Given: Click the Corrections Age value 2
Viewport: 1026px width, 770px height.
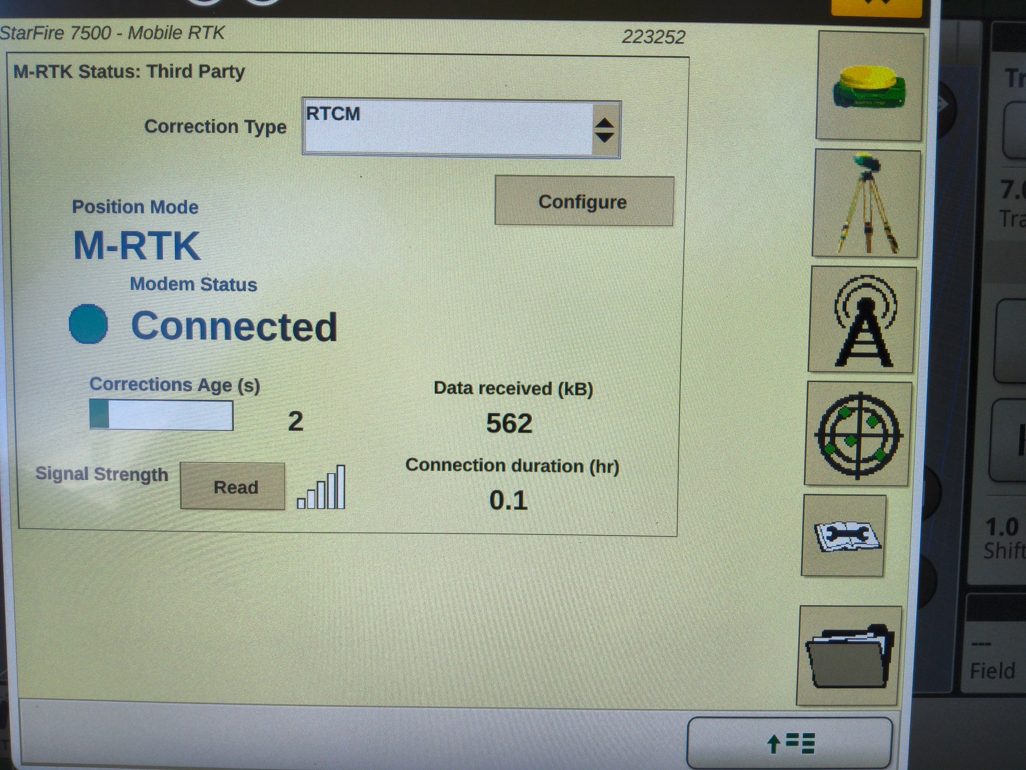Looking at the screenshot, I should (x=296, y=421).
